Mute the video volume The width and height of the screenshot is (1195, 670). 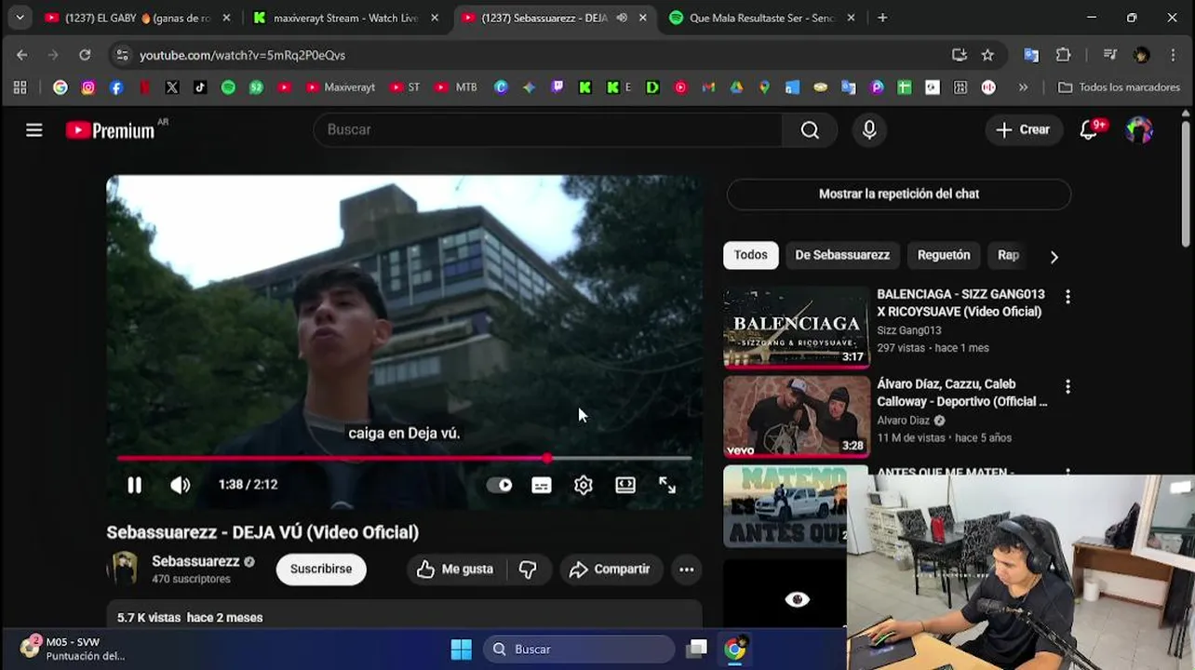180,485
